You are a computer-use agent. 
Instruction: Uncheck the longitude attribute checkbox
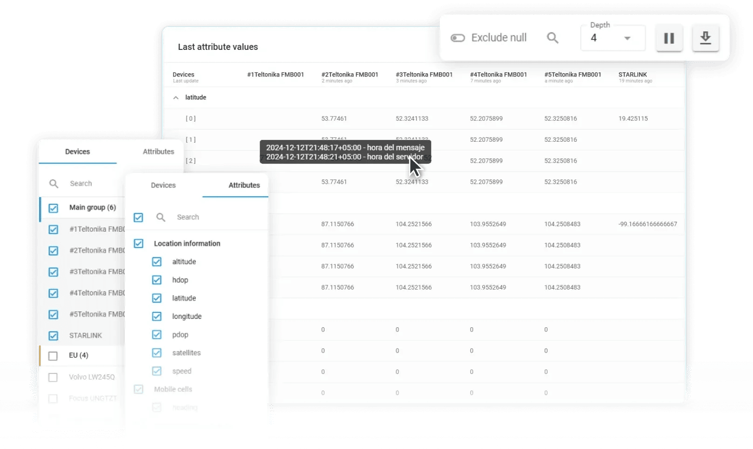(x=157, y=317)
